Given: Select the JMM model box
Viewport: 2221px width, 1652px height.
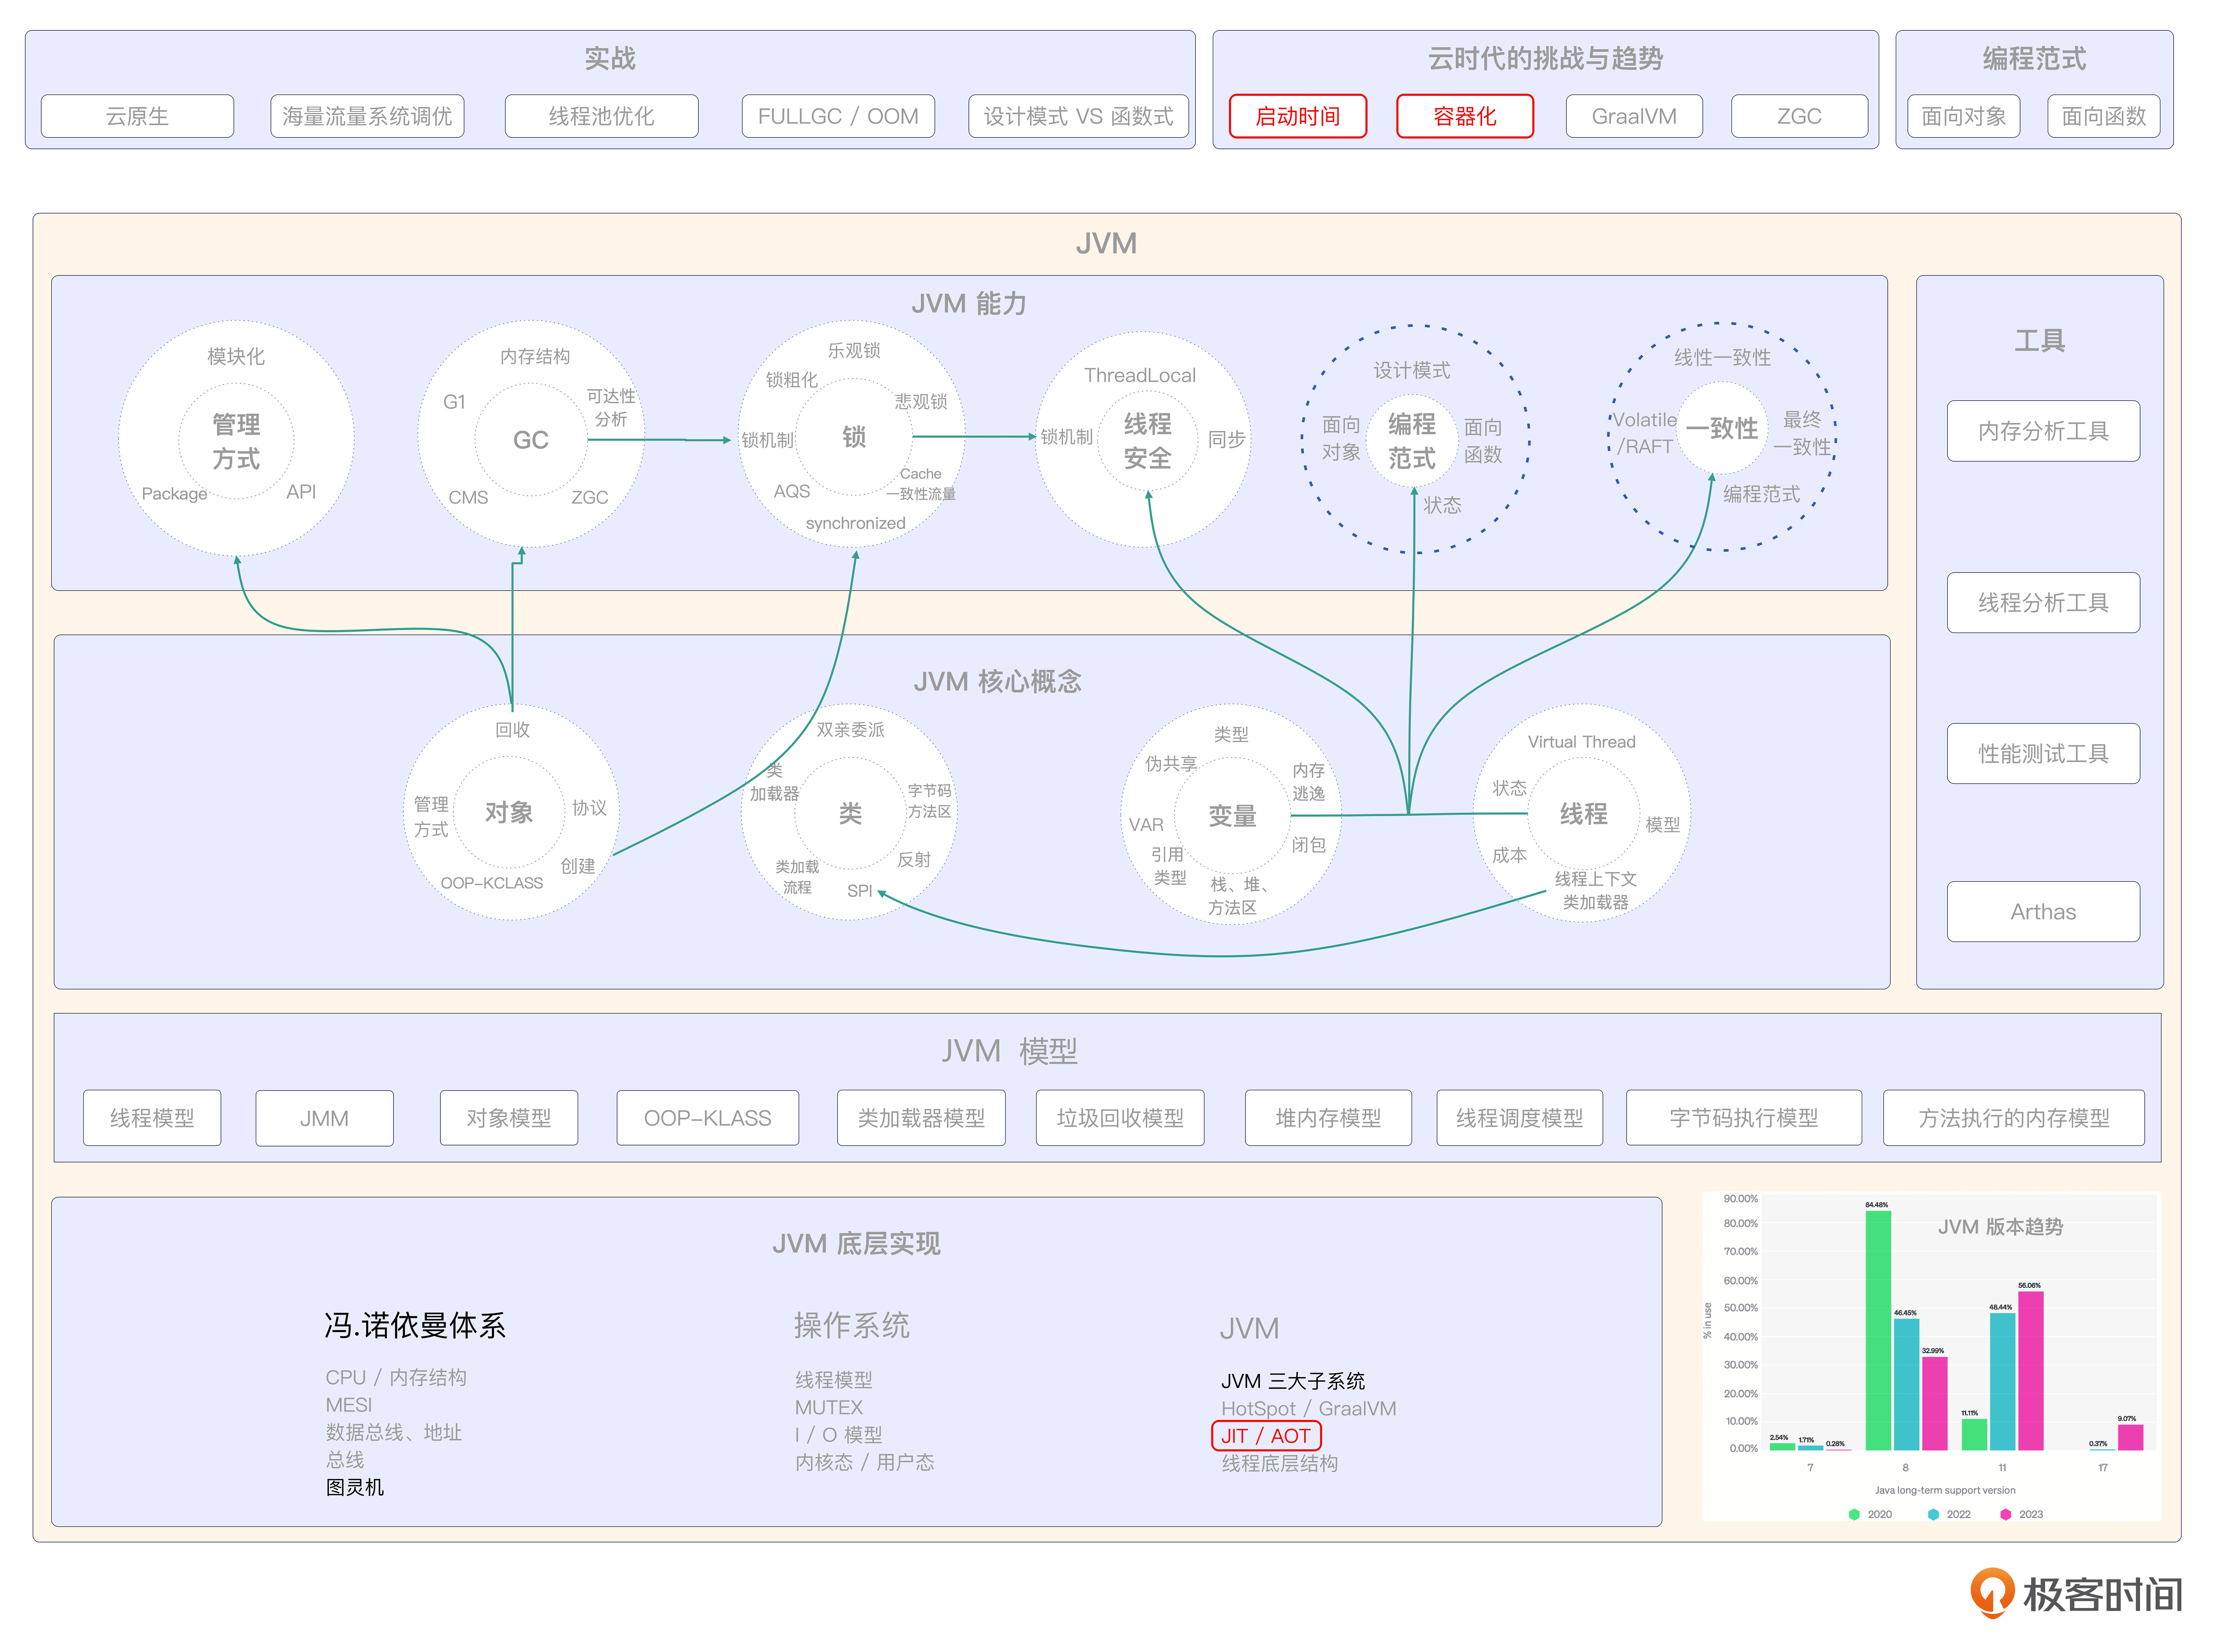Looking at the screenshot, I should tap(324, 1118).
